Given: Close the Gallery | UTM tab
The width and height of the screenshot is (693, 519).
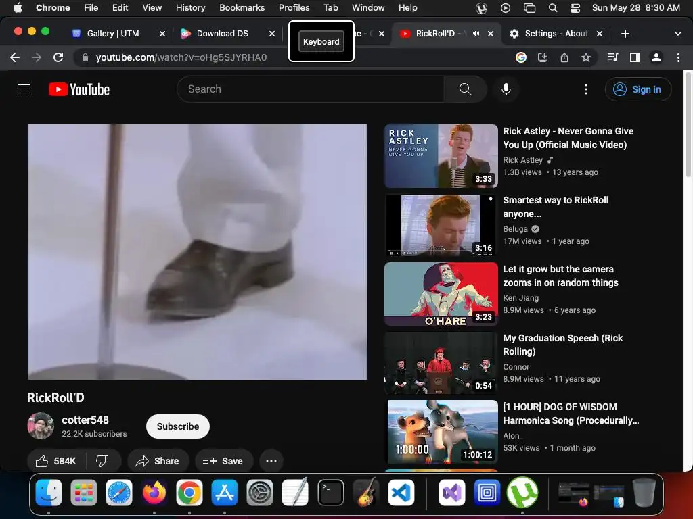Looking at the screenshot, I should point(162,34).
